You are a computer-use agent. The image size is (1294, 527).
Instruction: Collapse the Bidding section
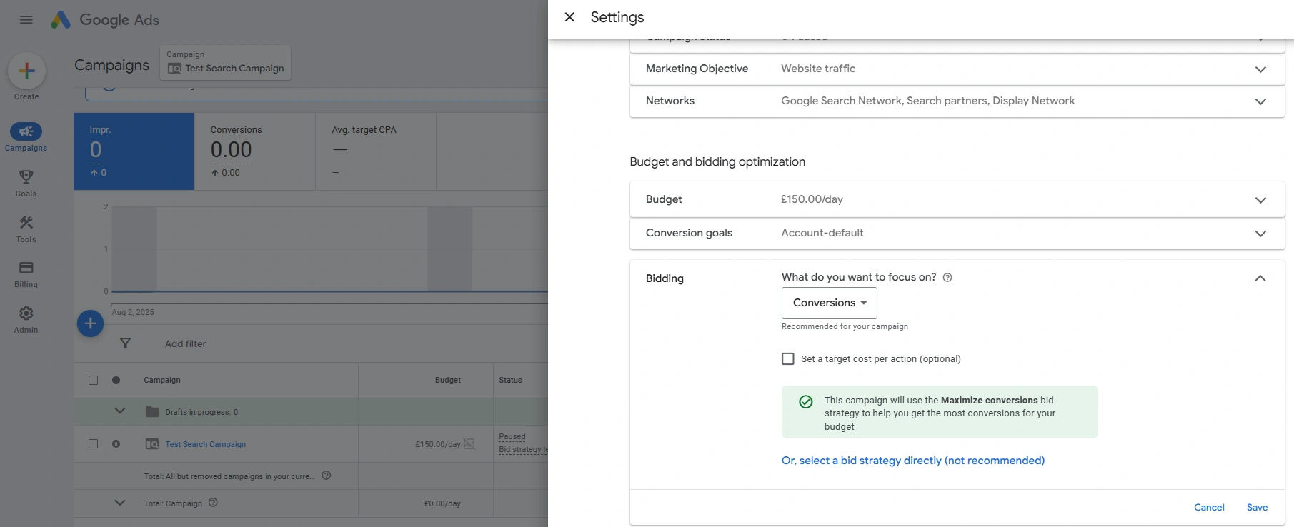tap(1260, 278)
